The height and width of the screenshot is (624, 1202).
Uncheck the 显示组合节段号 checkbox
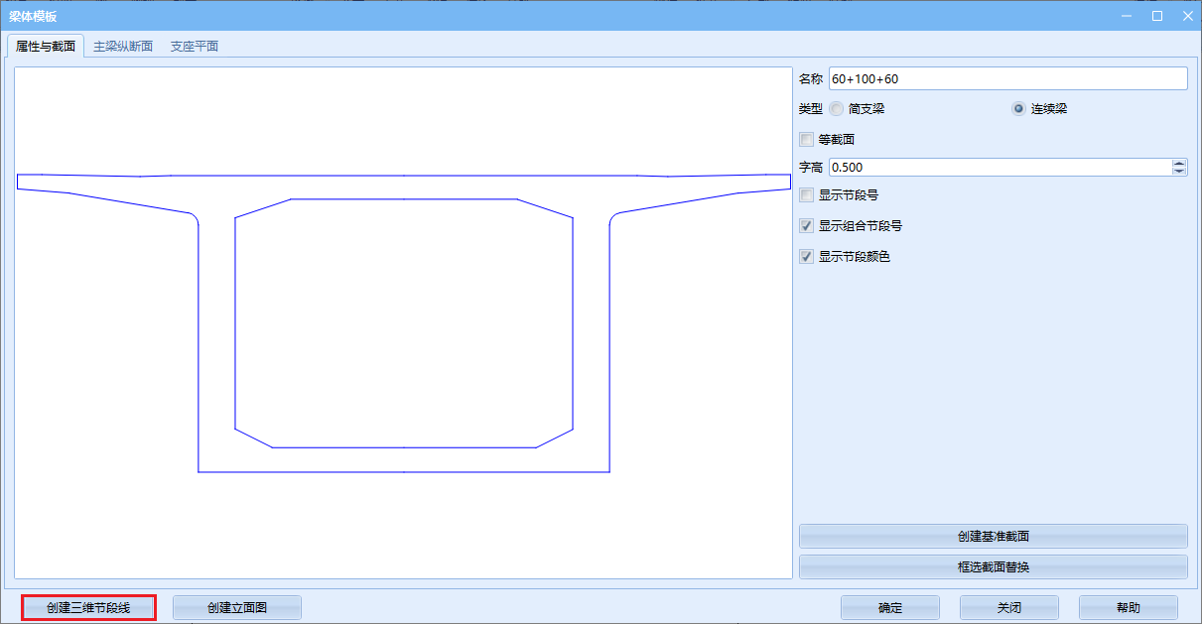[807, 226]
